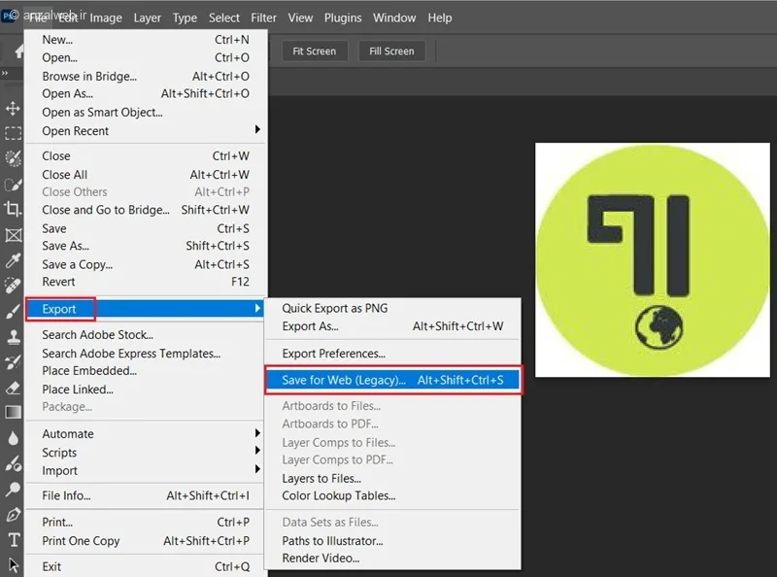Image resolution: width=777 pixels, height=577 pixels.
Task: Choose Color Lookup Tables
Action: pos(393,495)
